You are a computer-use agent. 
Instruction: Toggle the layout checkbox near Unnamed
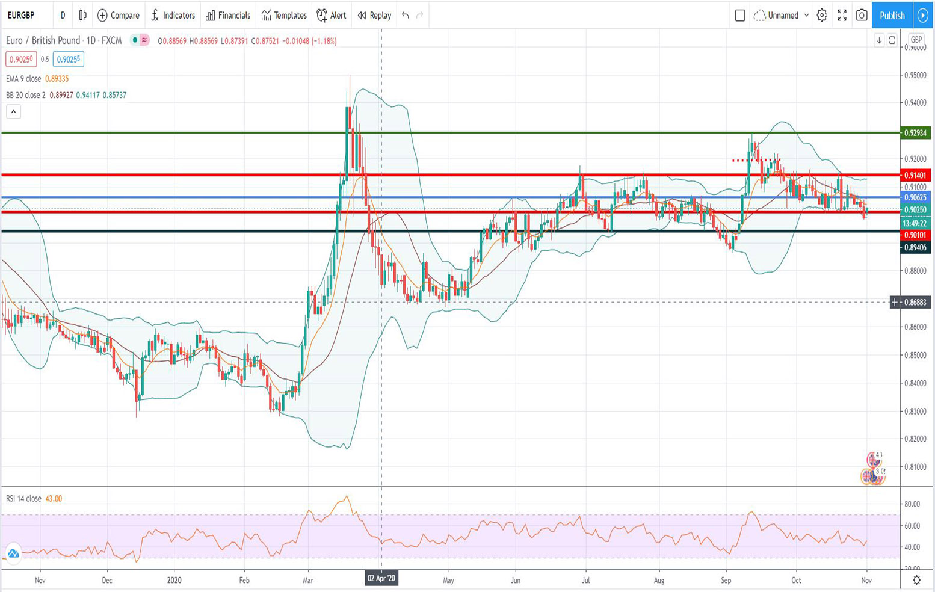739,16
